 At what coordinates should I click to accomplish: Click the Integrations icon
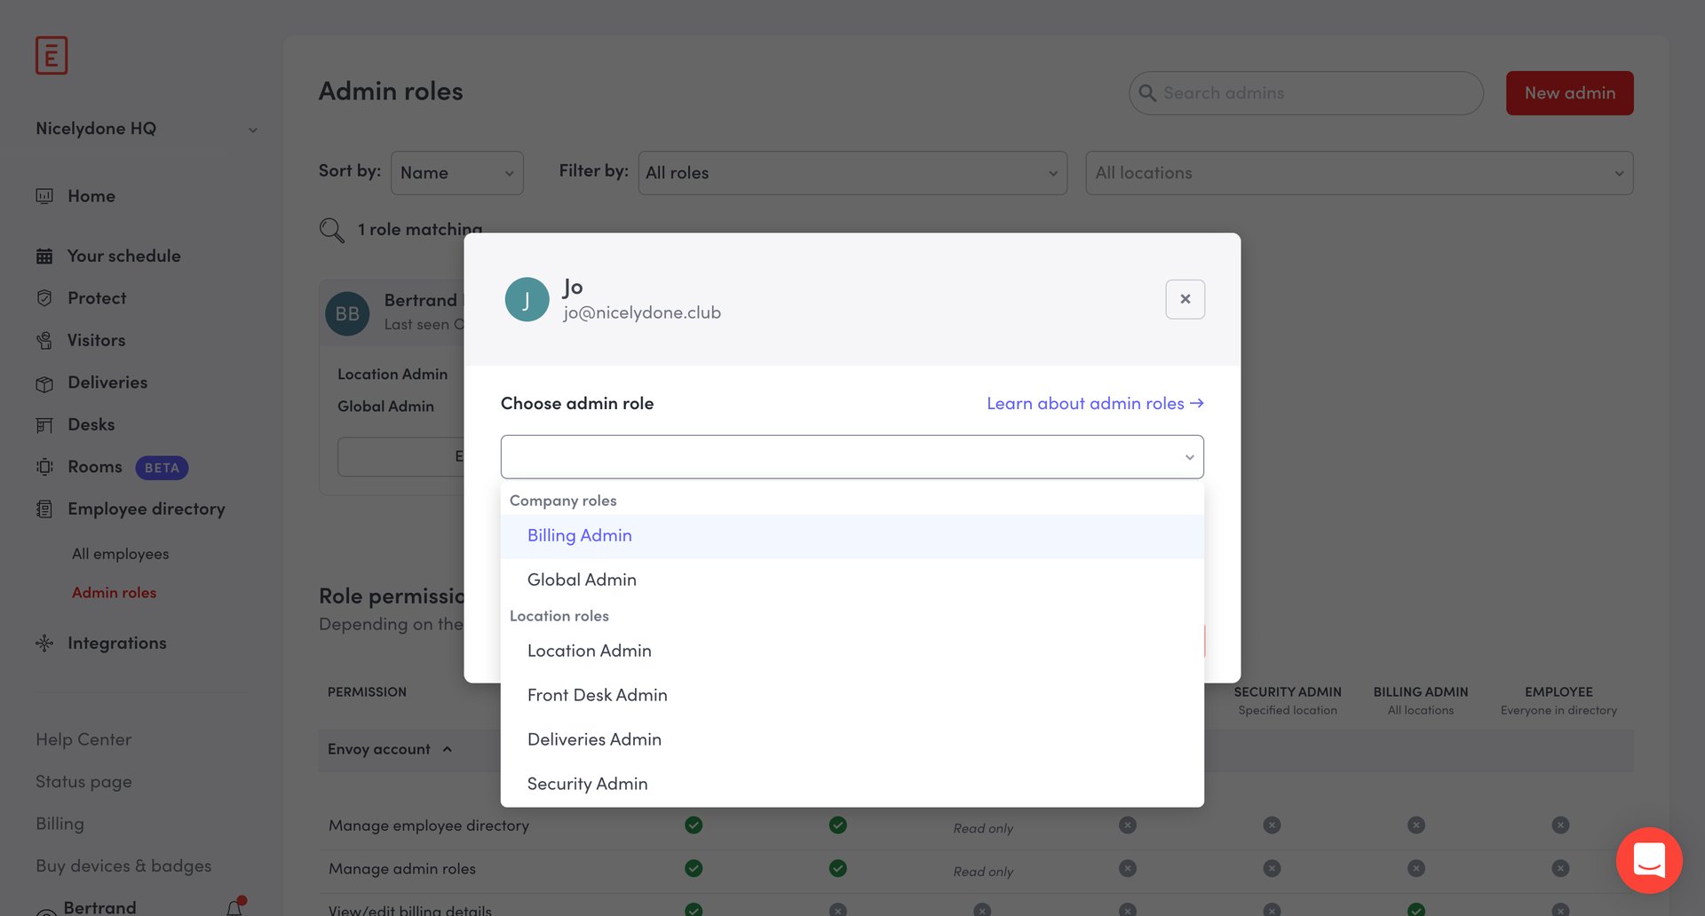click(x=44, y=643)
